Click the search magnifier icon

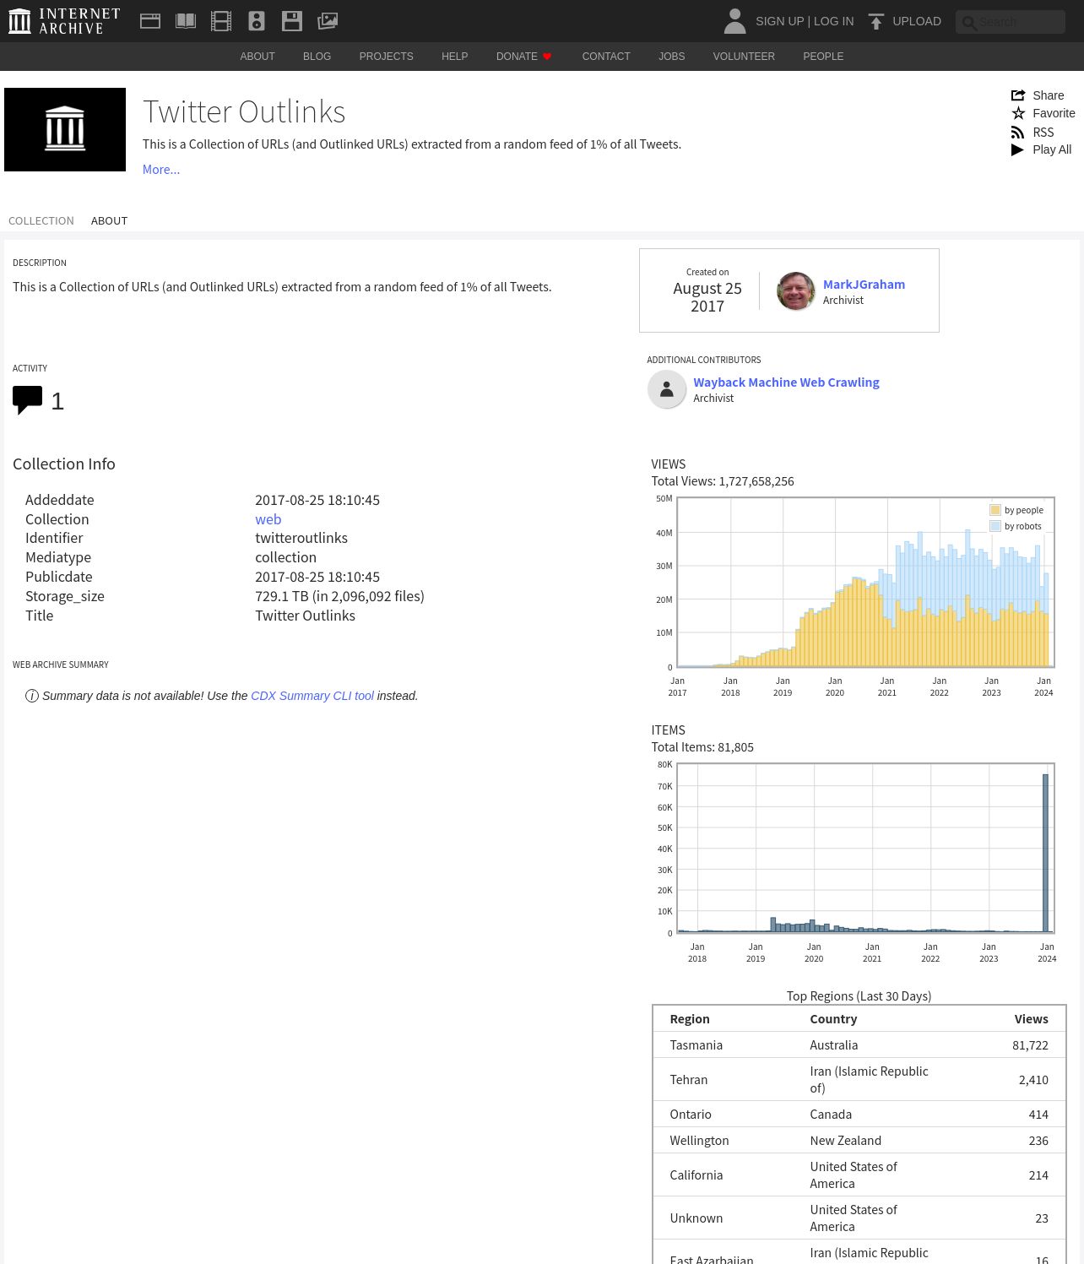point(969,23)
